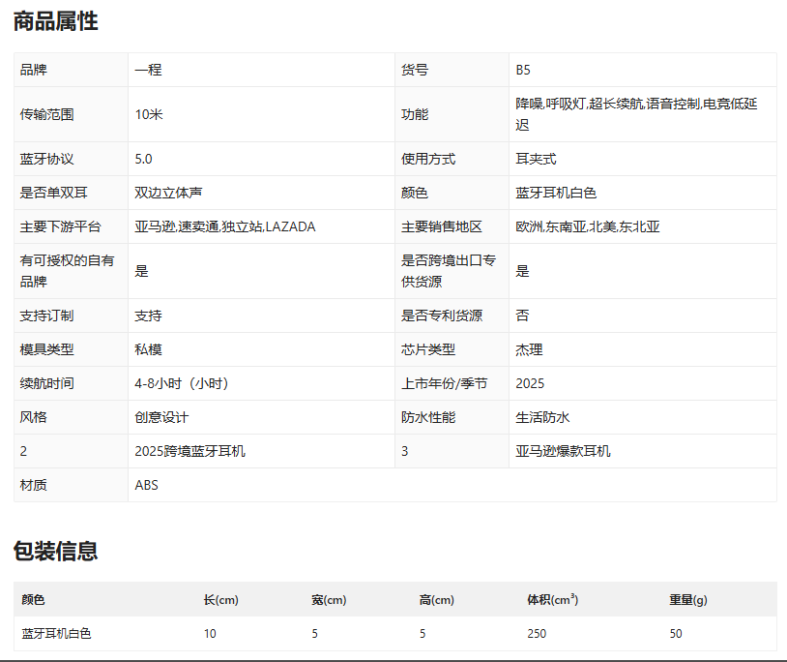Select the 重量(g) column header
787x662 pixels.
(x=688, y=600)
